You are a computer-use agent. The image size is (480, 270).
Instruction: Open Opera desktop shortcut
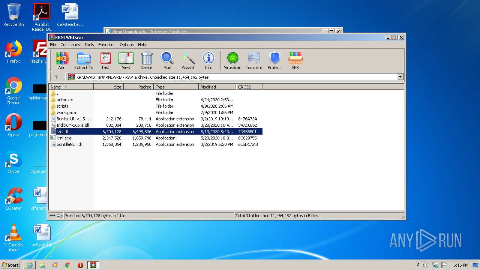coord(13,125)
